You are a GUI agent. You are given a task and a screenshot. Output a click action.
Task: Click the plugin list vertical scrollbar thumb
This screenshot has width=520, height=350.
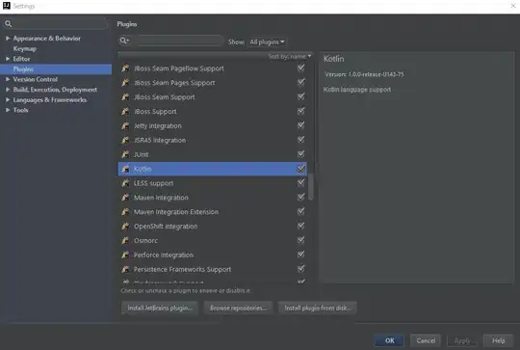(311, 187)
